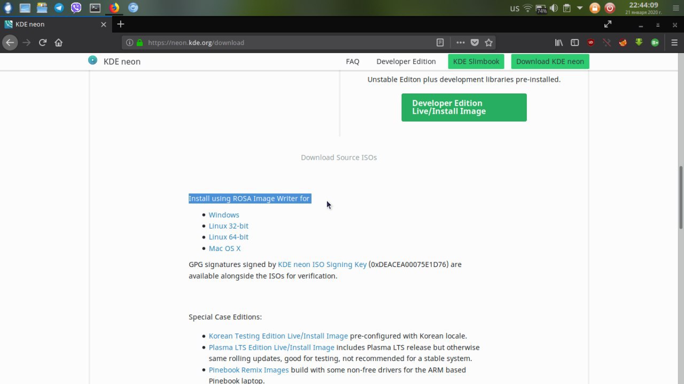Click the crossed-out red extension icon
The height and width of the screenshot is (384, 684).
607,43
